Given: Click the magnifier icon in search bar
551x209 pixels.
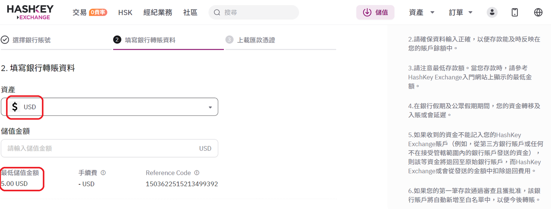Looking at the screenshot, I should (x=217, y=12).
